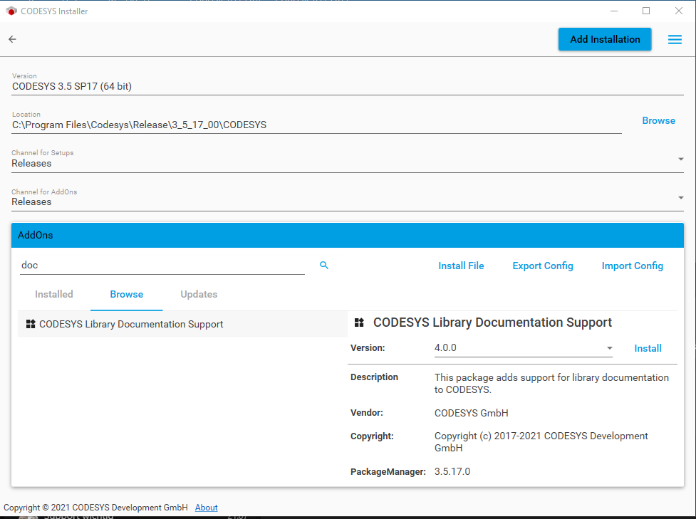Click the back arrow icon
Viewport: 696px width, 519px height.
point(12,39)
